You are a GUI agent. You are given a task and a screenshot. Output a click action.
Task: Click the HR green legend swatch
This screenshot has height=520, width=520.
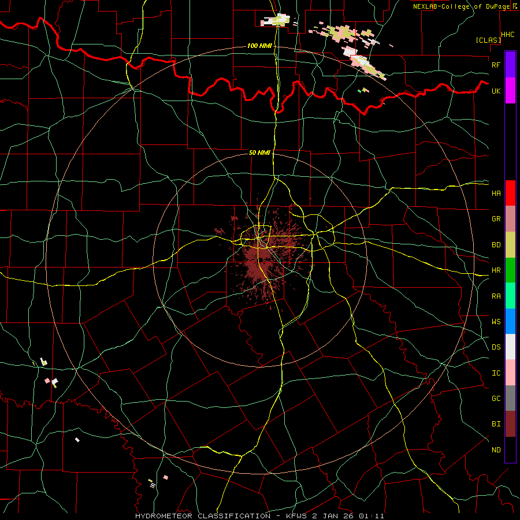[510, 270]
